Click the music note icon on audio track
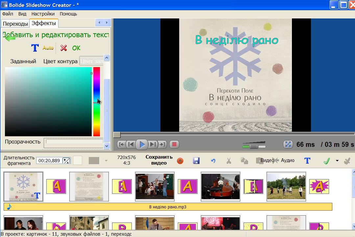 tap(9, 207)
